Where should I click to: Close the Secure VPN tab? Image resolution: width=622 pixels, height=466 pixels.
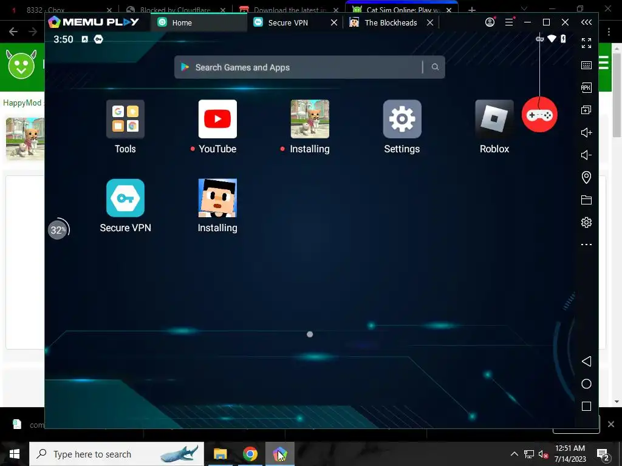tap(334, 22)
